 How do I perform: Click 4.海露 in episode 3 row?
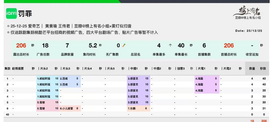coord(199,90)
